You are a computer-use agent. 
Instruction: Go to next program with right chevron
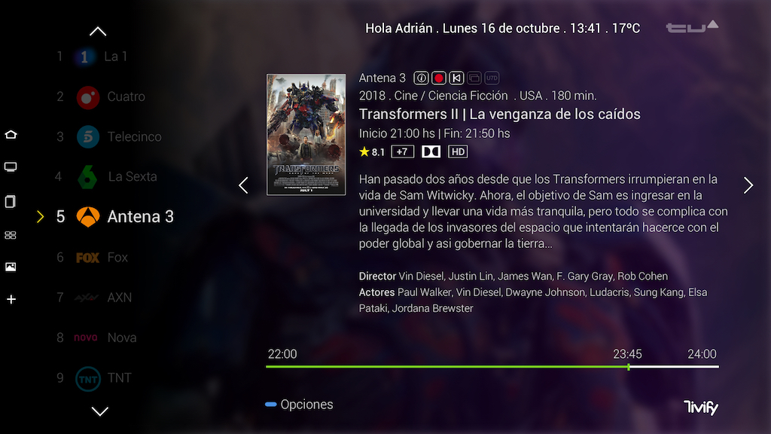(748, 185)
